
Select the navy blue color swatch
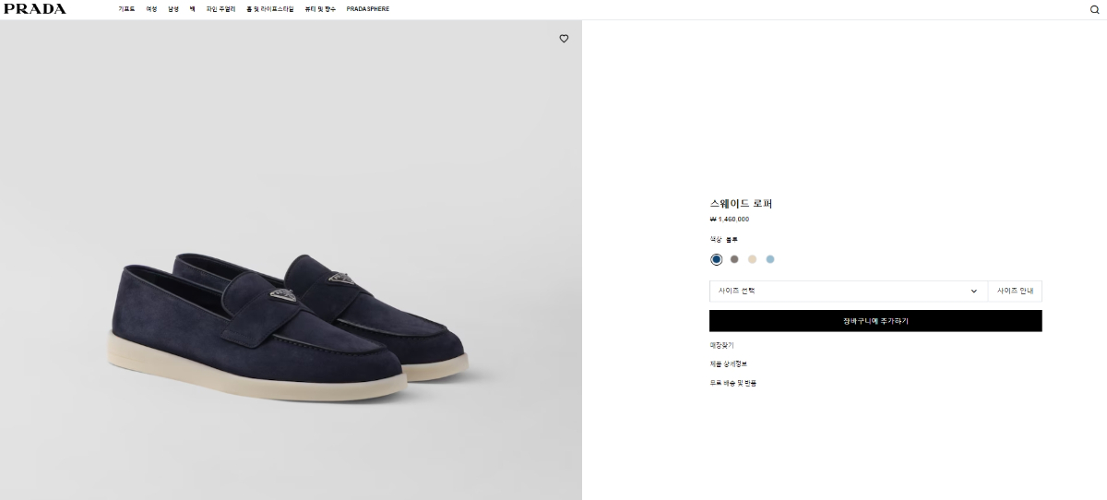point(717,259)
